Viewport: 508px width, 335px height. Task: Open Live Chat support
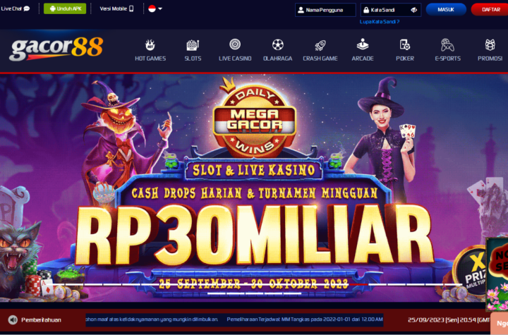pos(16,8)
